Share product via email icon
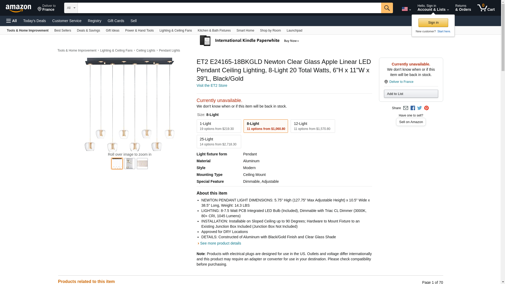Screen dimensions: 505x284 pyautogui.click(x=406, y=108)
